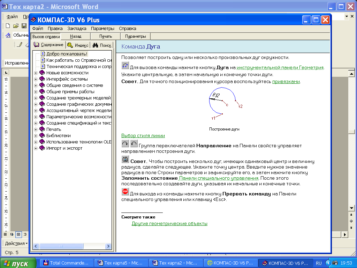Switch to Тех карта5 taskbar button
357x268 pixels.
click(121, 263)
